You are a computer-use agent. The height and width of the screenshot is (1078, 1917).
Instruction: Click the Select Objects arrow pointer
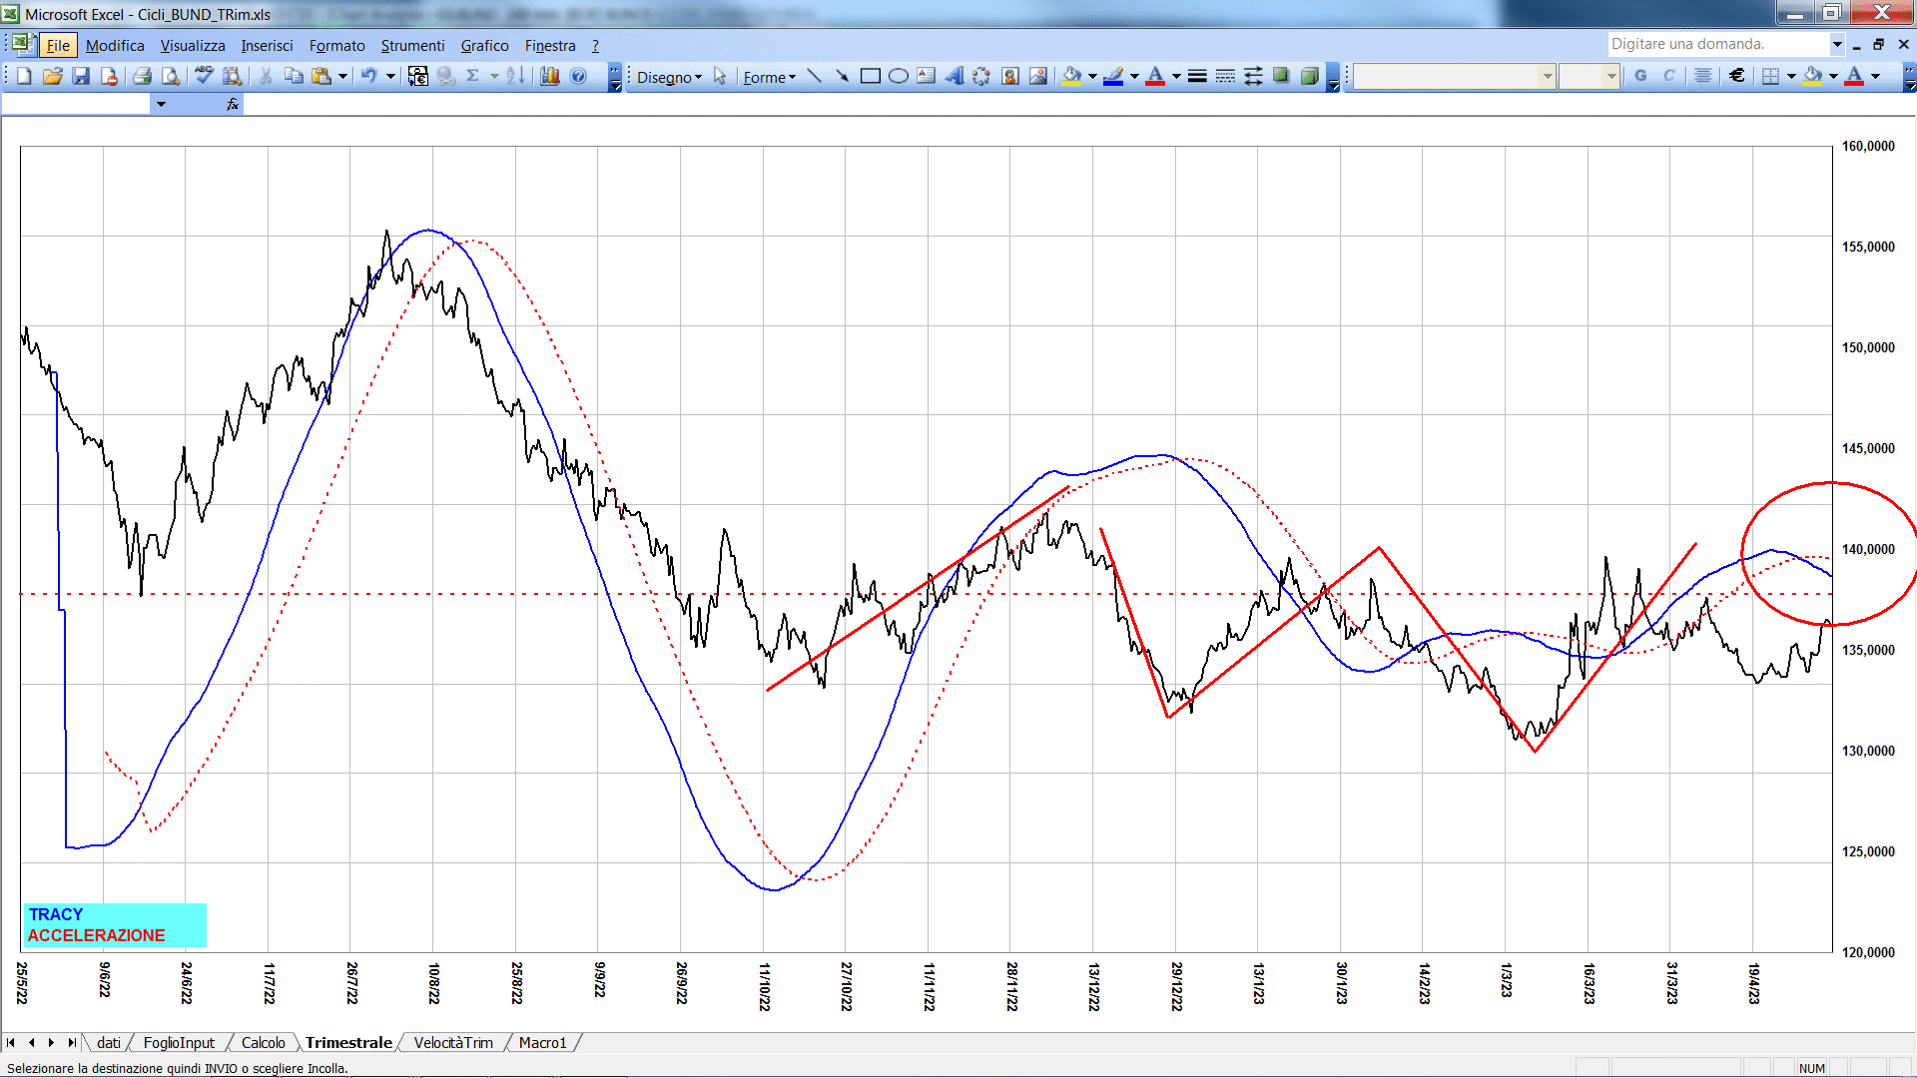point(720,77)
